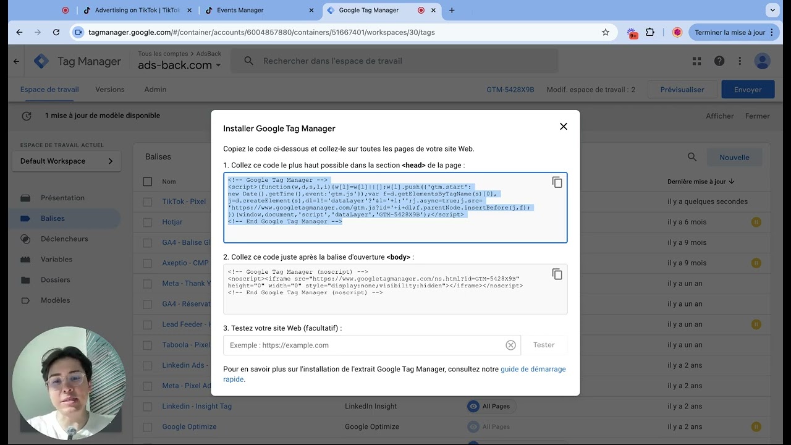
Task: Search tags with the magnifier icon
Action: pyautogui.click(x=692, y=158)
